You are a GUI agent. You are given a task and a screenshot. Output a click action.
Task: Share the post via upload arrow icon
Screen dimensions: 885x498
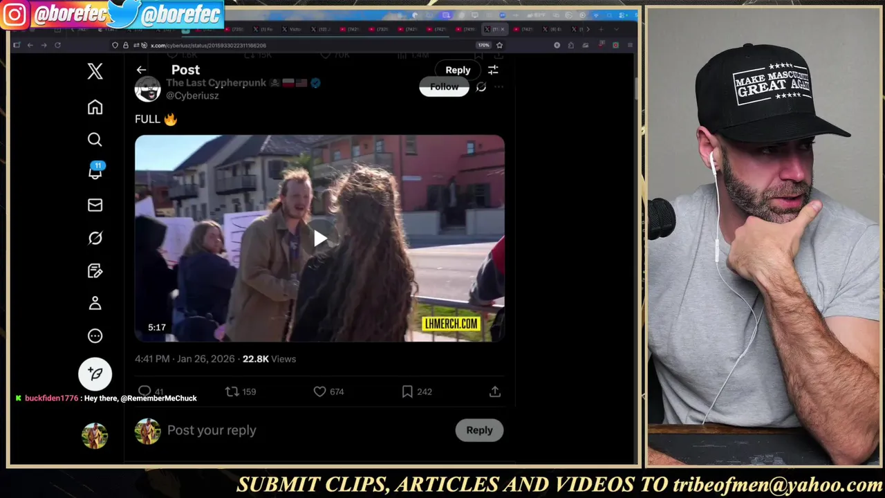(495, 391)
